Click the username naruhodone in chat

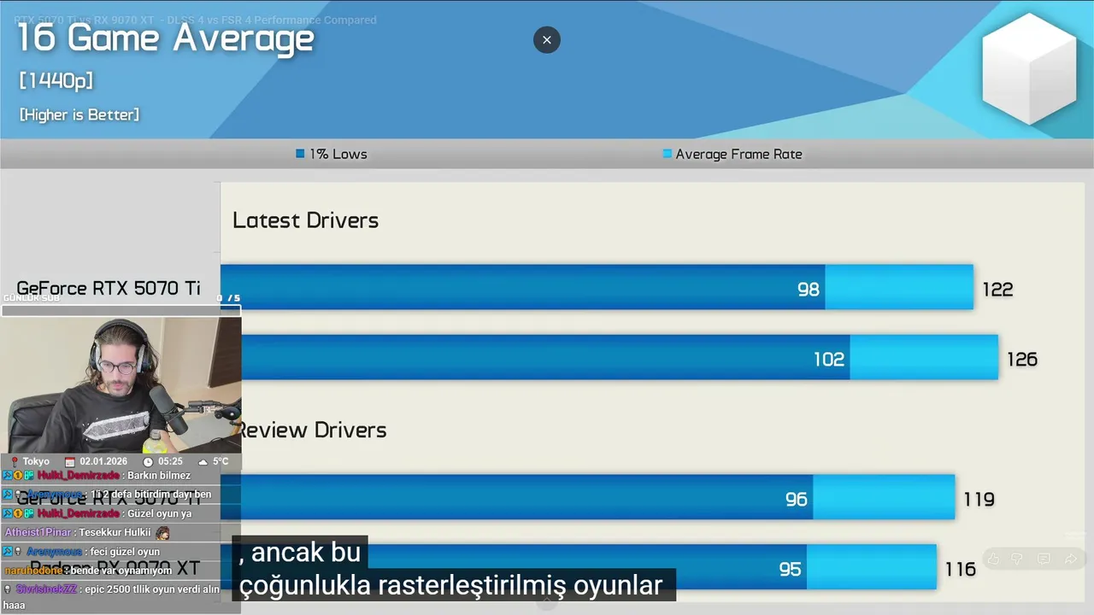coord(33,571)
